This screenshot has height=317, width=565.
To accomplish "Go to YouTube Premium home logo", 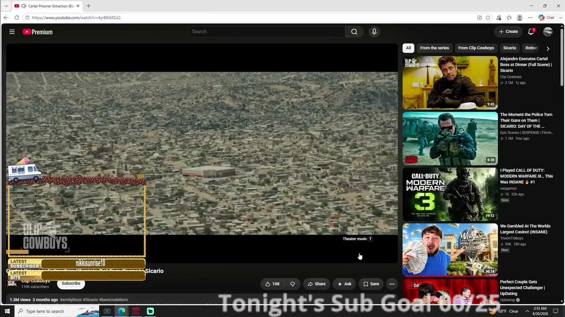I will [38, 32].
